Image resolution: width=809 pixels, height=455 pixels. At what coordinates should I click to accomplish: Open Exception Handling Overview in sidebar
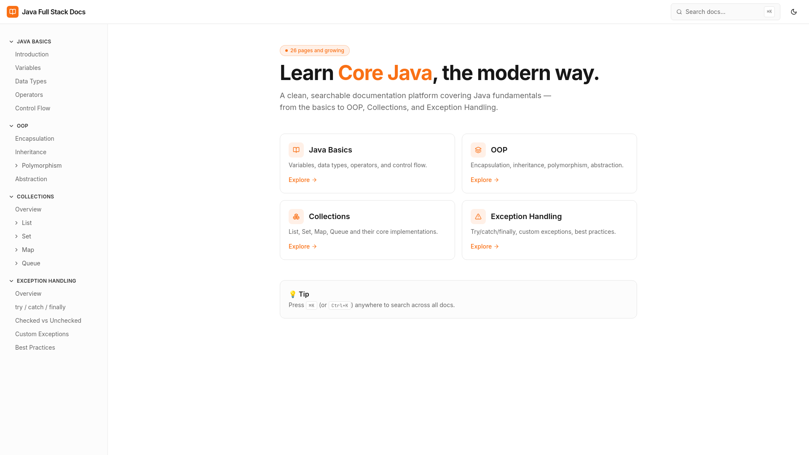pos(28,294)
